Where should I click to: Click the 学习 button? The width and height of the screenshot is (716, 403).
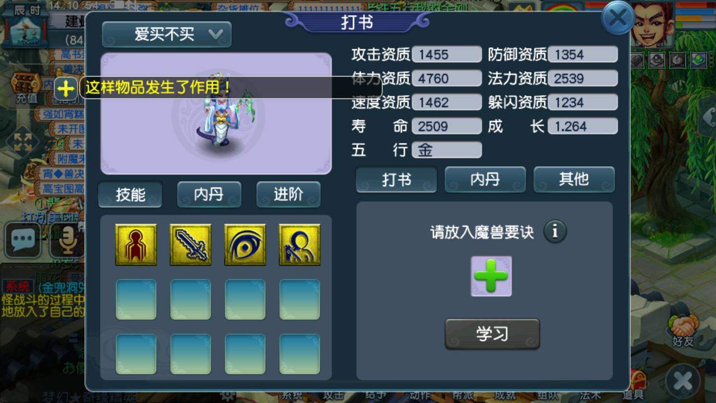[x=492, y=334]
